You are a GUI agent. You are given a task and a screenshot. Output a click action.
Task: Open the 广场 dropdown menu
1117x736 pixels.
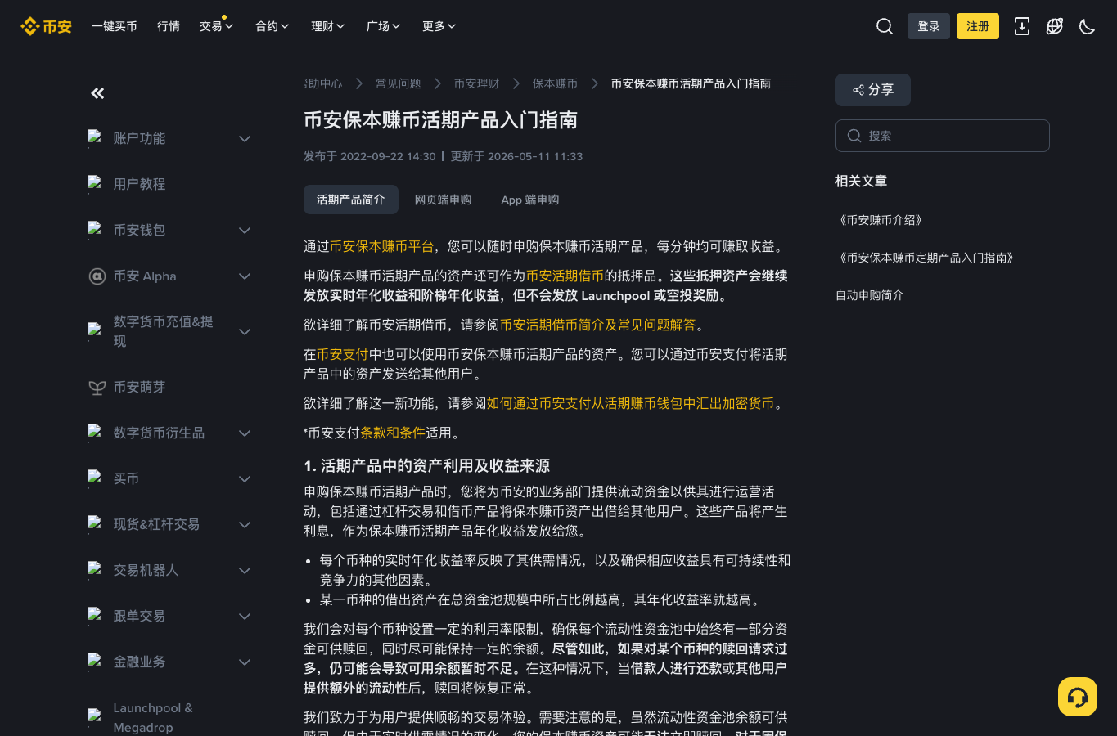(384, 26)
